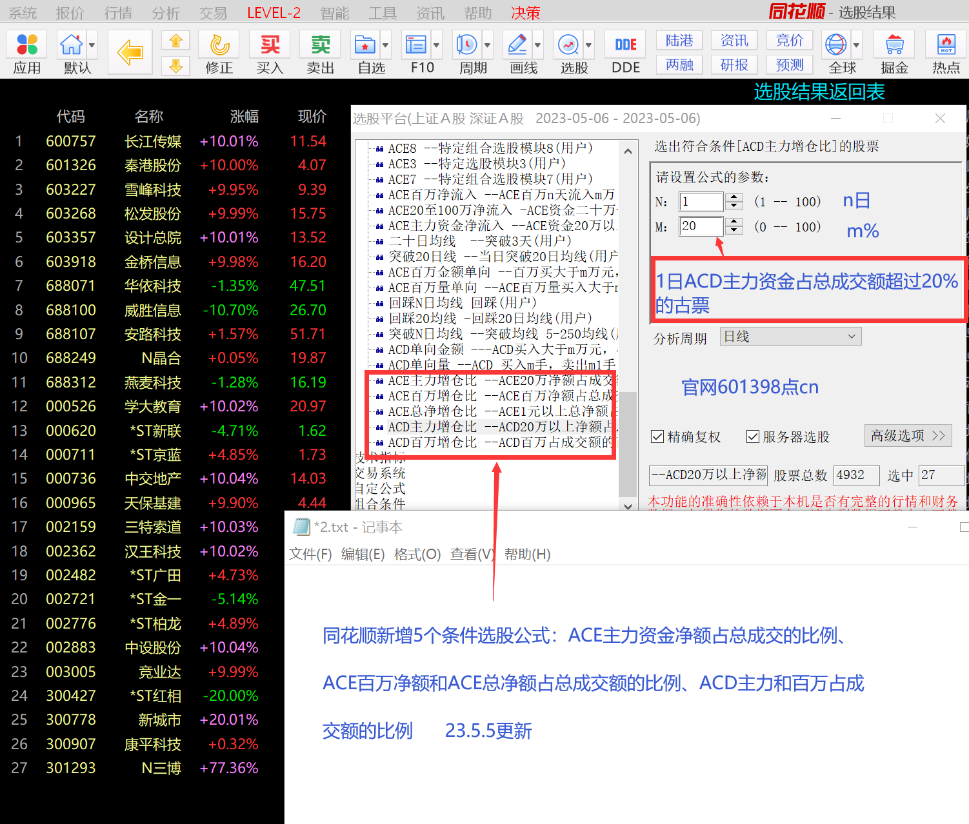Click the 竞价 button

point(790,40)
